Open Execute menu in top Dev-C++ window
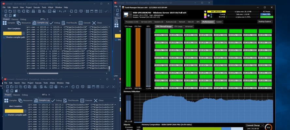The width and height of the screenshot is (290, 130). tap(37, 7)
